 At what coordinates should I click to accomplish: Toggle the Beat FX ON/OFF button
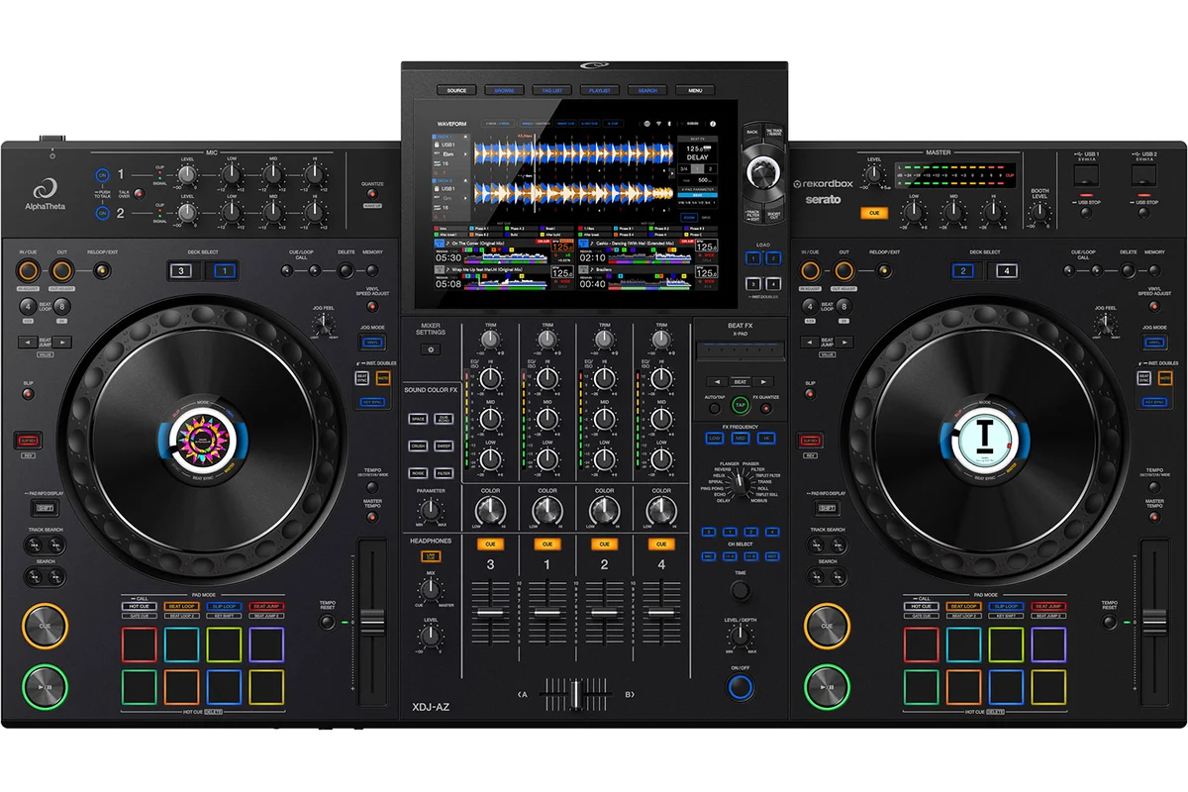pos(741,687)
